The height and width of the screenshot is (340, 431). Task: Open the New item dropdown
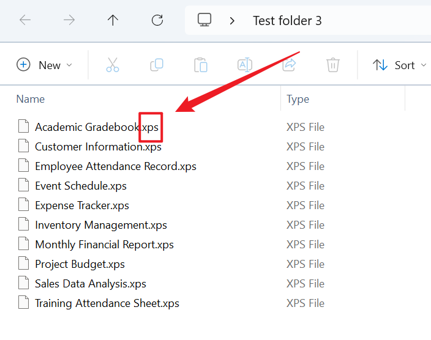point(45,65)
